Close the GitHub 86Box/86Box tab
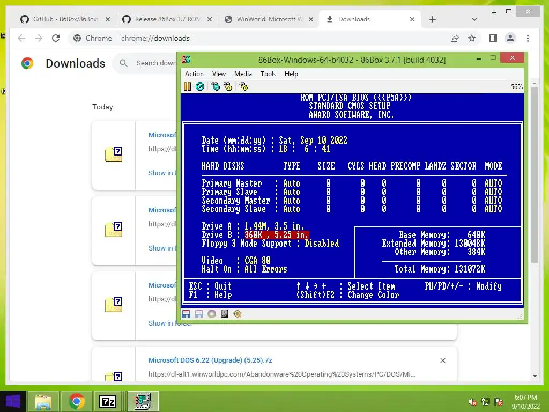 pyautogui.click(x=107, y=19)
